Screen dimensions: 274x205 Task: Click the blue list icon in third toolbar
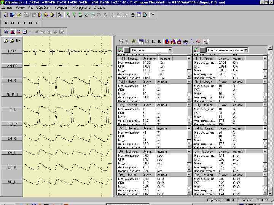pos(25,32)
